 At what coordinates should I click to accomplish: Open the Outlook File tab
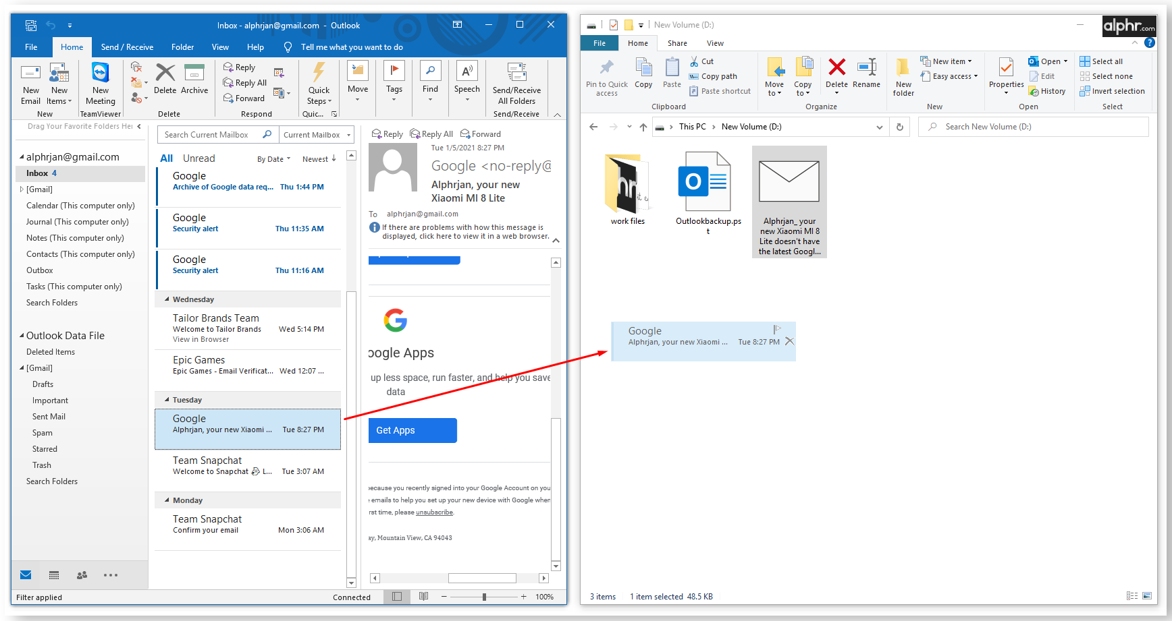tap(31, 47)
